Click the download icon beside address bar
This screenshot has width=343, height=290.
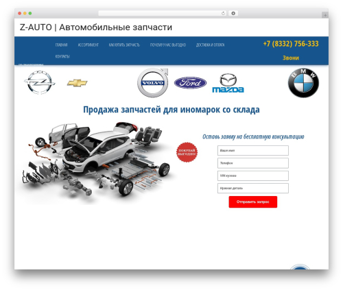click(233, 14)
